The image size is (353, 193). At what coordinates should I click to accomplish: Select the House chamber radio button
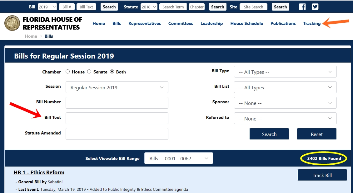[67, 72]
